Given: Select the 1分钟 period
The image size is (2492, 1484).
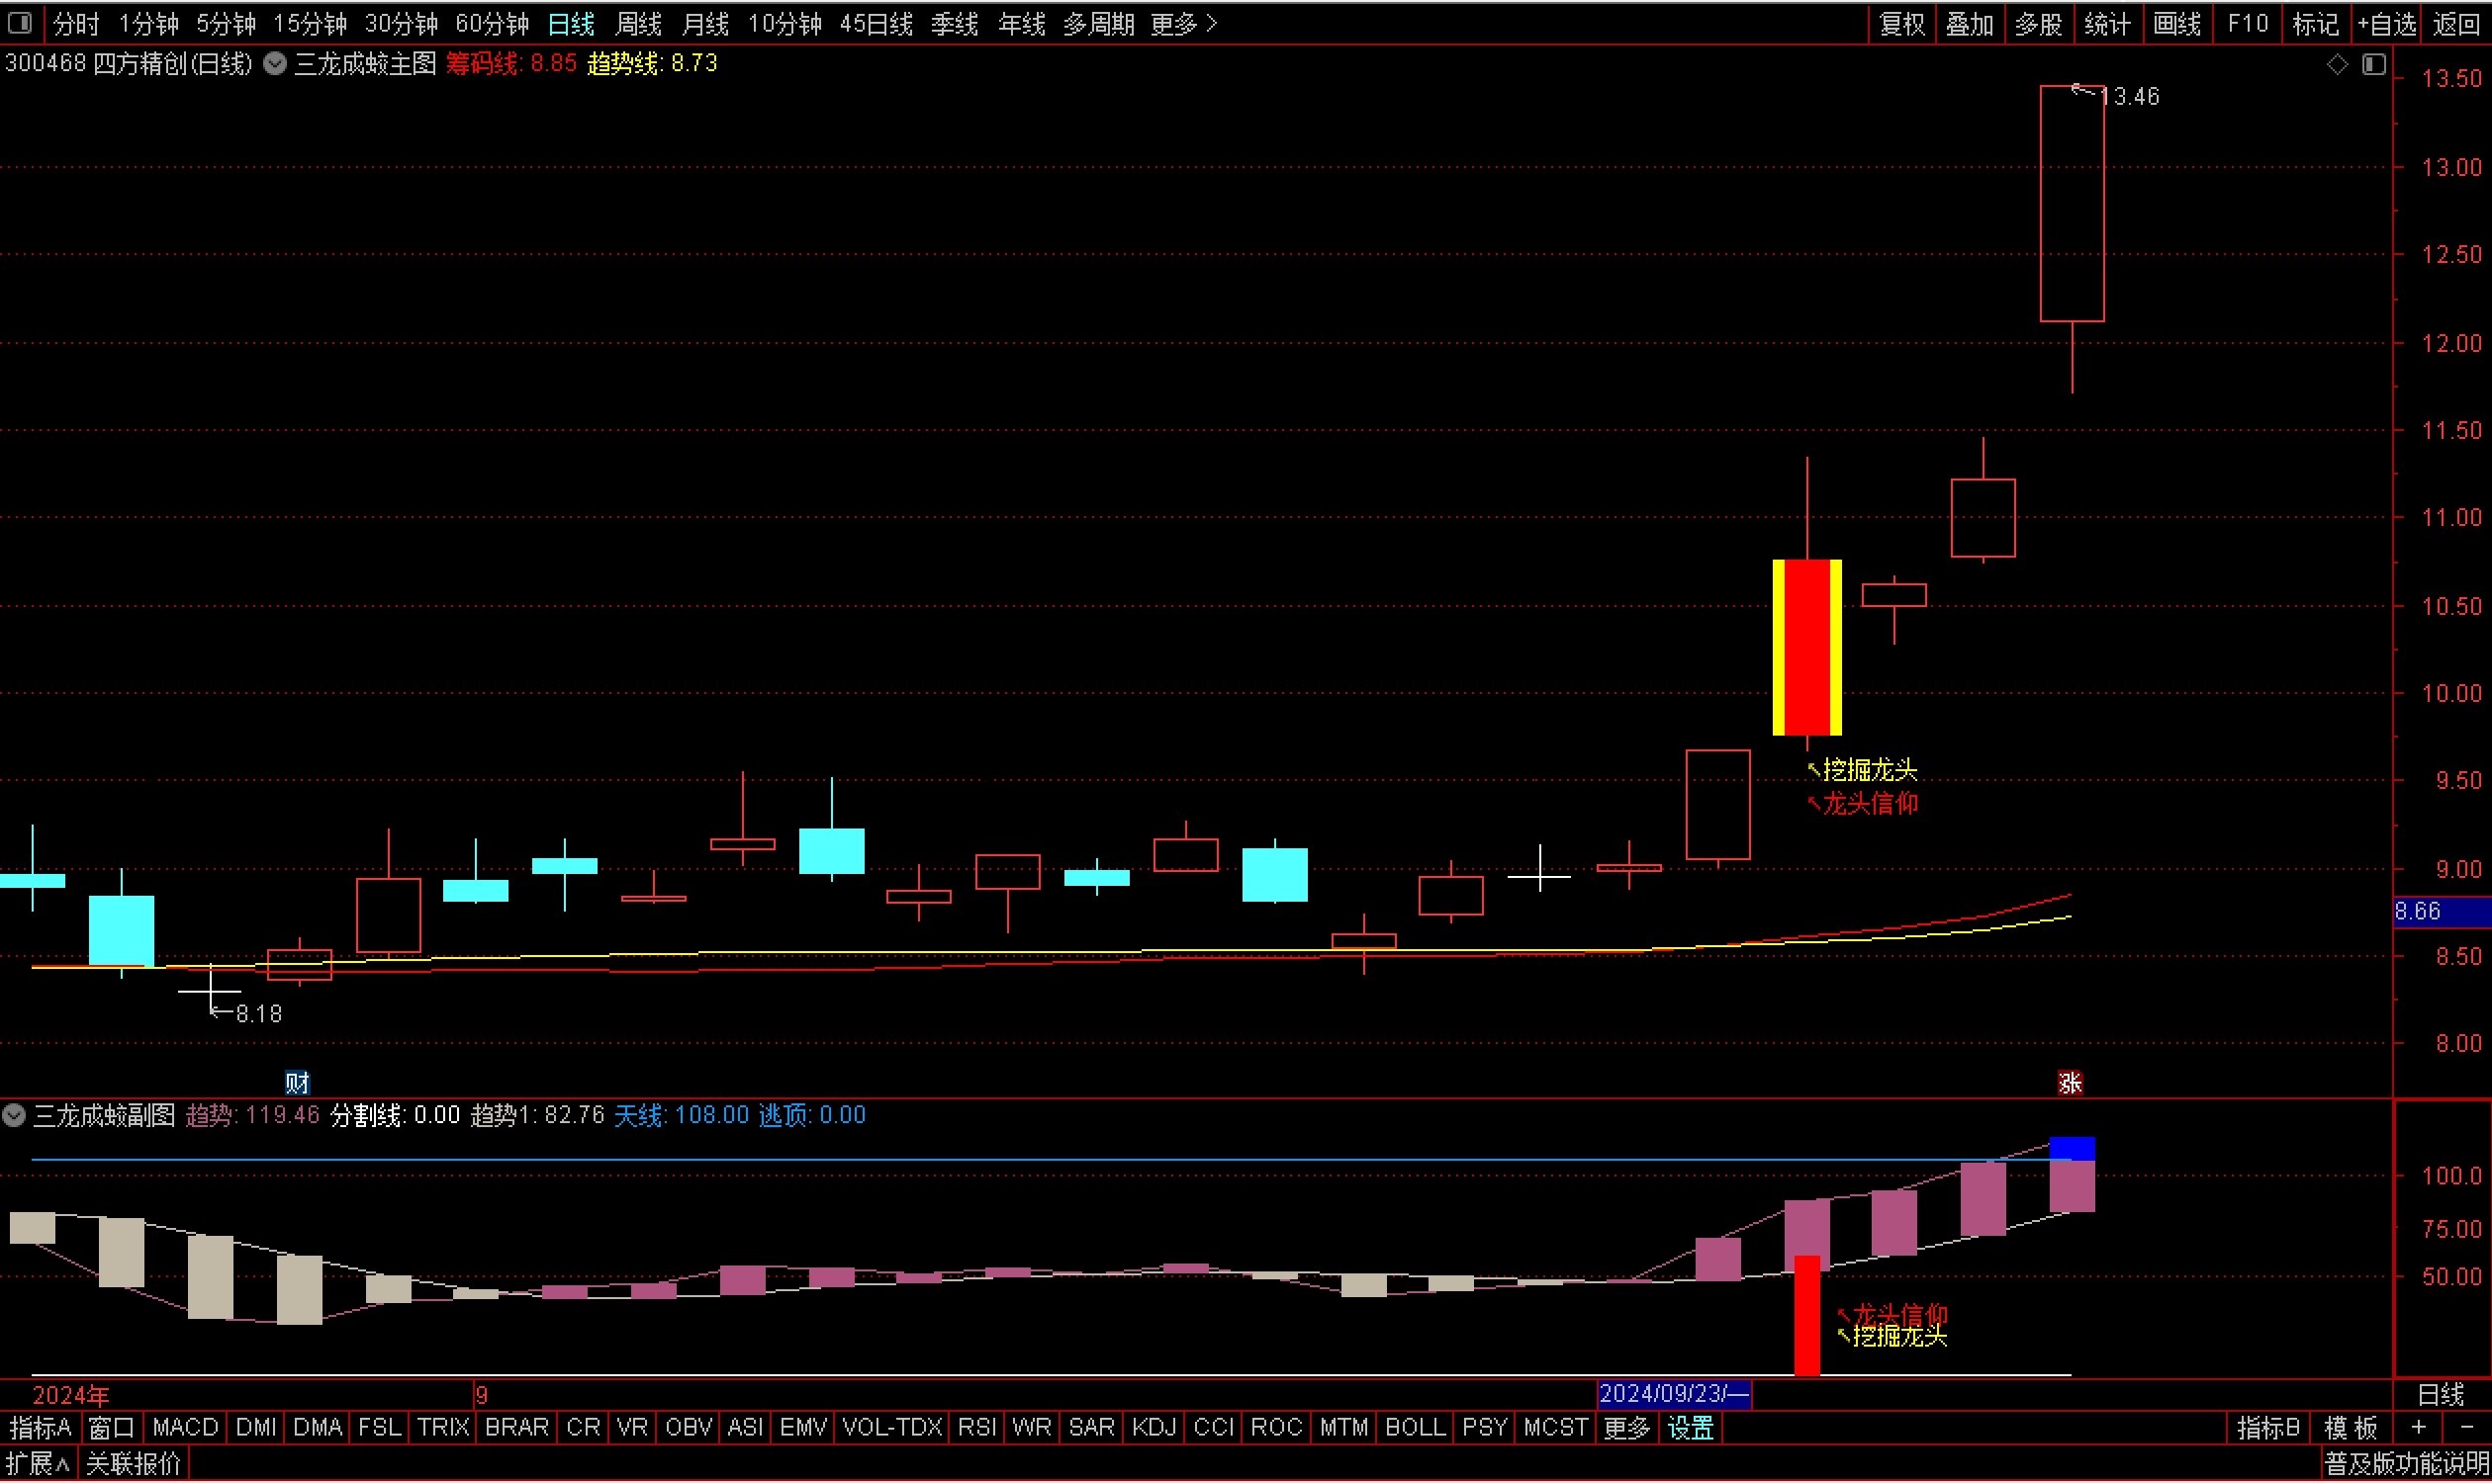Looking at the screenshot, I should coord(148,23).
